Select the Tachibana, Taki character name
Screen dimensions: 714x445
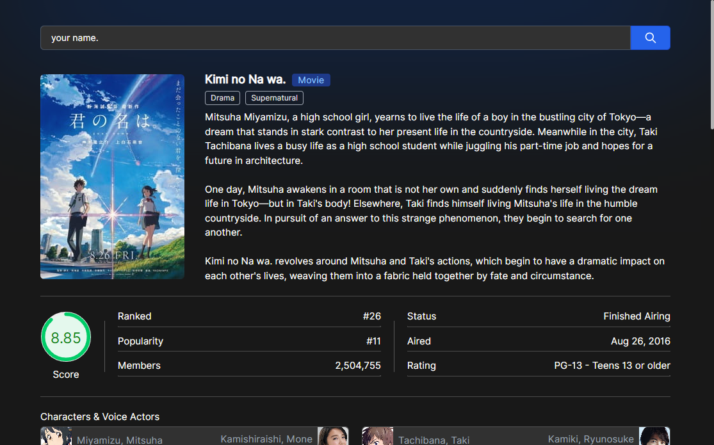tap(434, 440)
